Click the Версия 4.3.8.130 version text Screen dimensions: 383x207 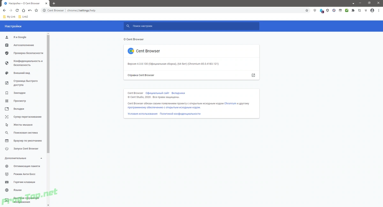(x=173, y=64)
